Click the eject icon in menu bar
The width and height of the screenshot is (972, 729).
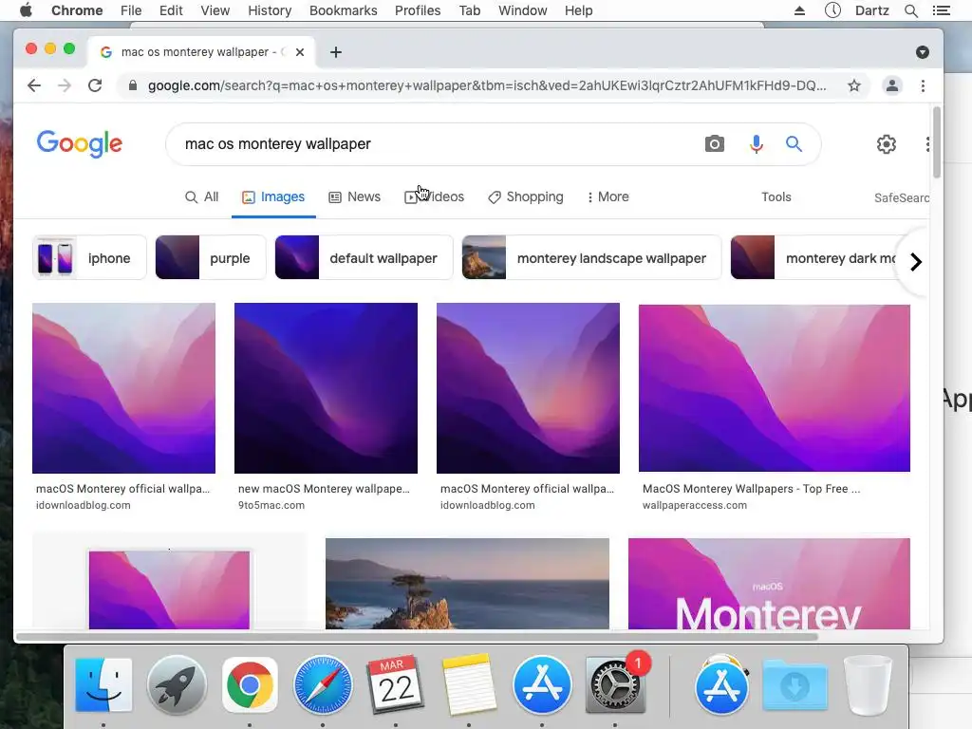[x=799, y=10]
